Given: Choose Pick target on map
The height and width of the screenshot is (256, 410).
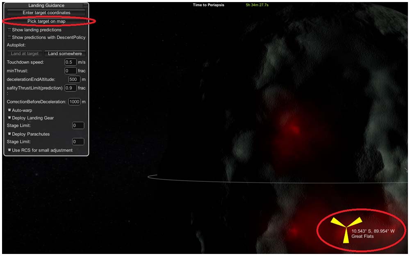Looking at the screenshot, I should coord(46,21).
